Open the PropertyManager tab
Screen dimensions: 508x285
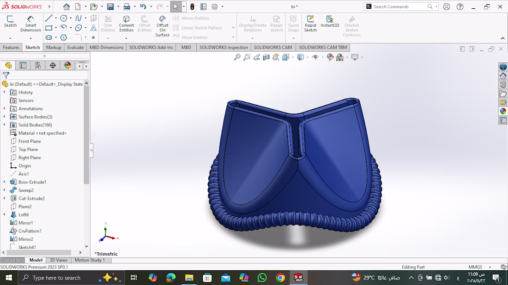[23, 65]
